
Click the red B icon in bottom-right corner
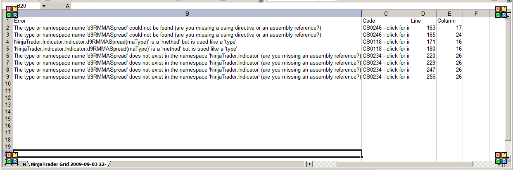click(x=498, y=155)
